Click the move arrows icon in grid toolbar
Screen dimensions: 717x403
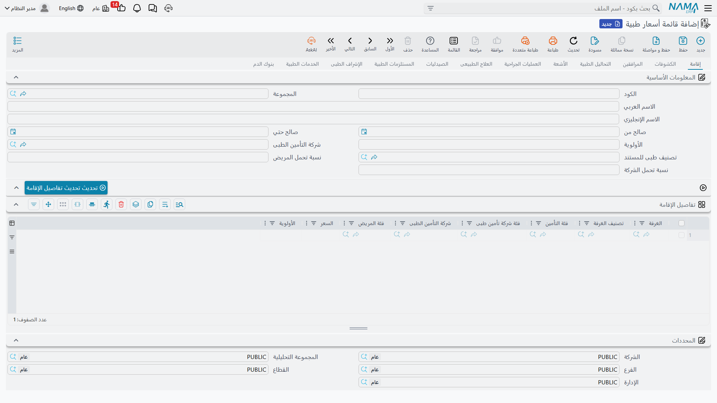pyautogui.click(x=48, y=204)
